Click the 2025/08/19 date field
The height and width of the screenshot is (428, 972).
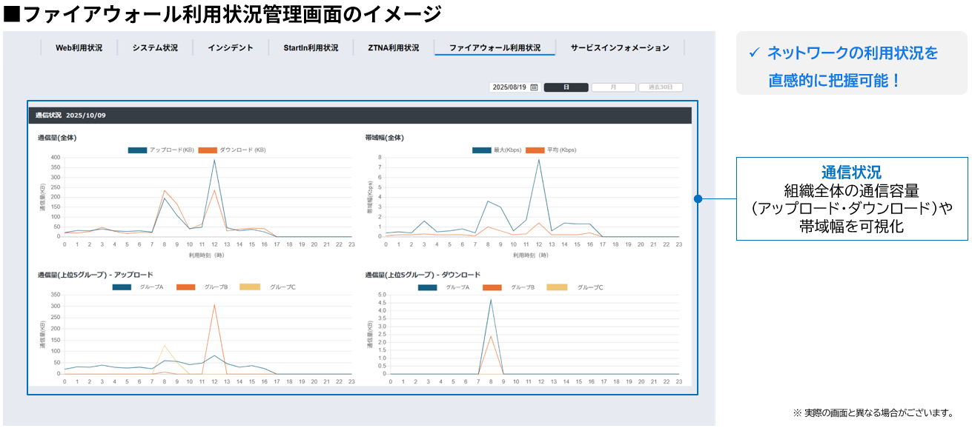point(509,87)
